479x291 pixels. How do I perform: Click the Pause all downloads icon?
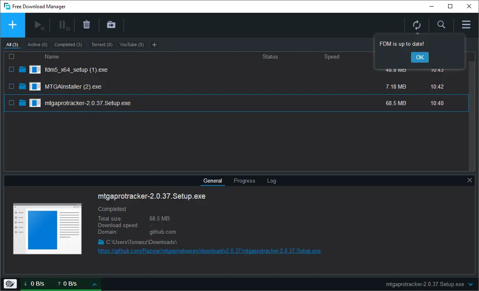(64, 25)
